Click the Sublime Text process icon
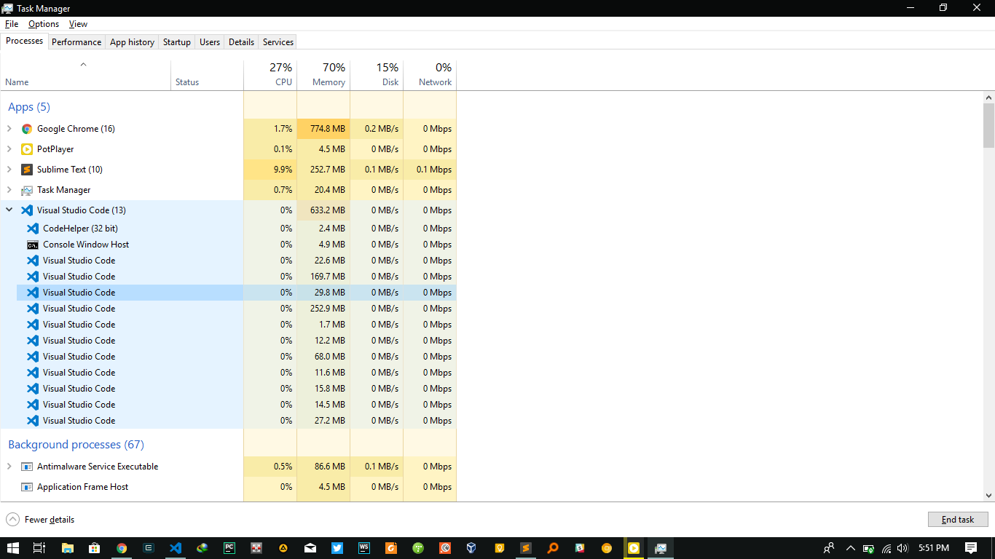The height and width of the screenshot is (559, 995). pos(27,170)
